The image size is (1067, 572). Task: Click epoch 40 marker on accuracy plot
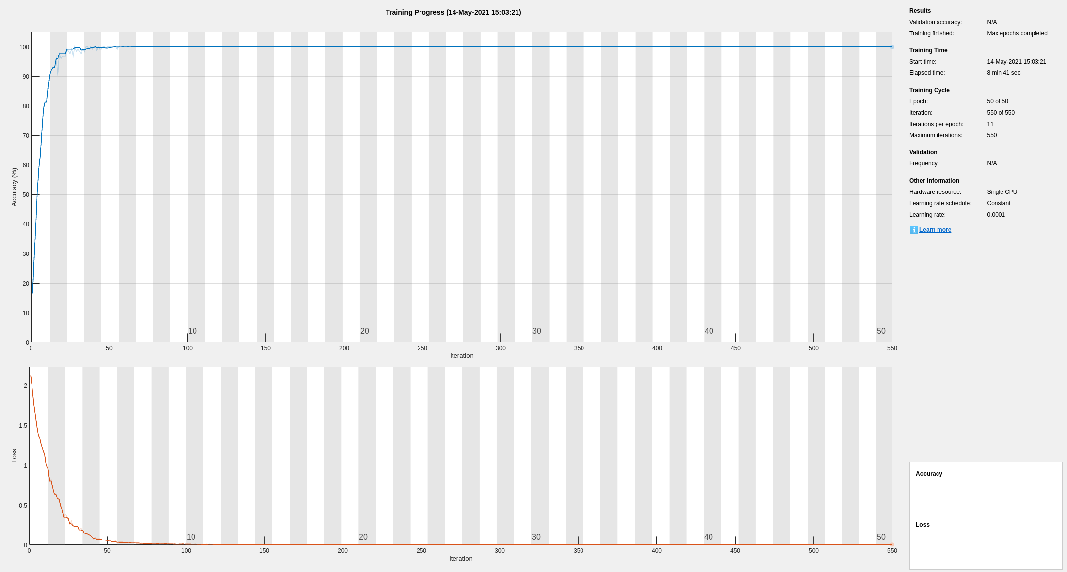tap(709, 331)
